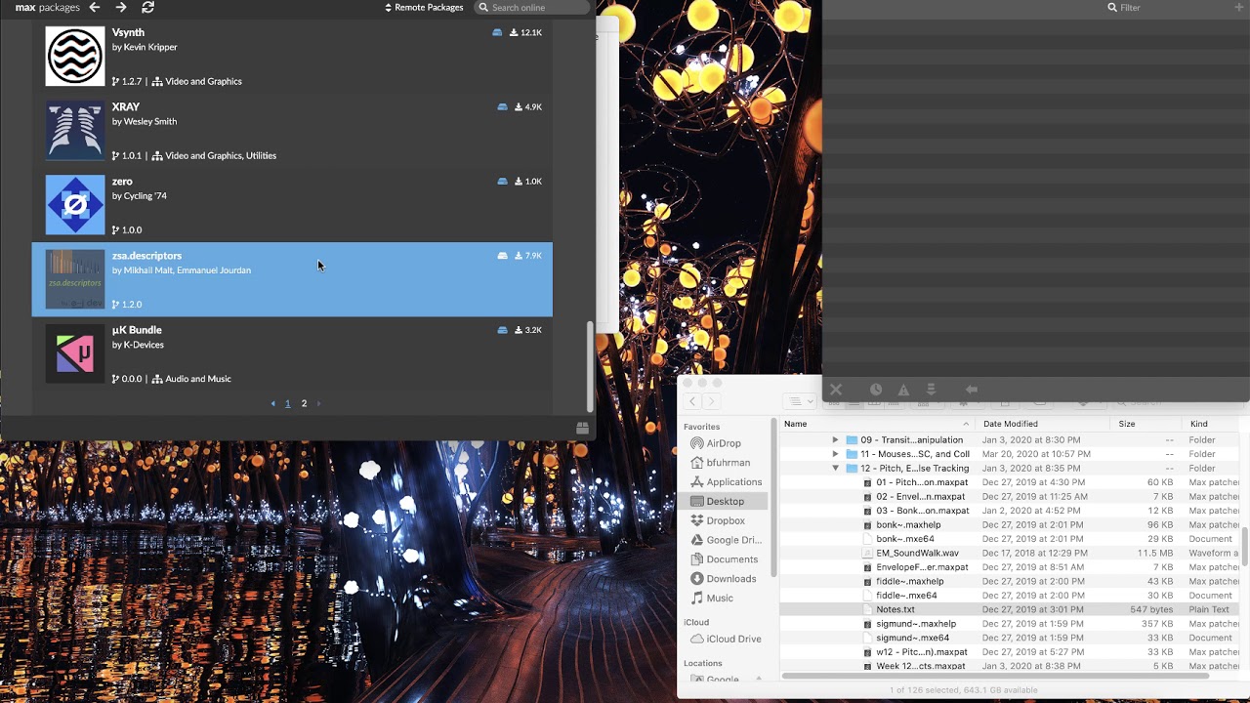
Task: Go to packages page 1
Action: (287, 403)
